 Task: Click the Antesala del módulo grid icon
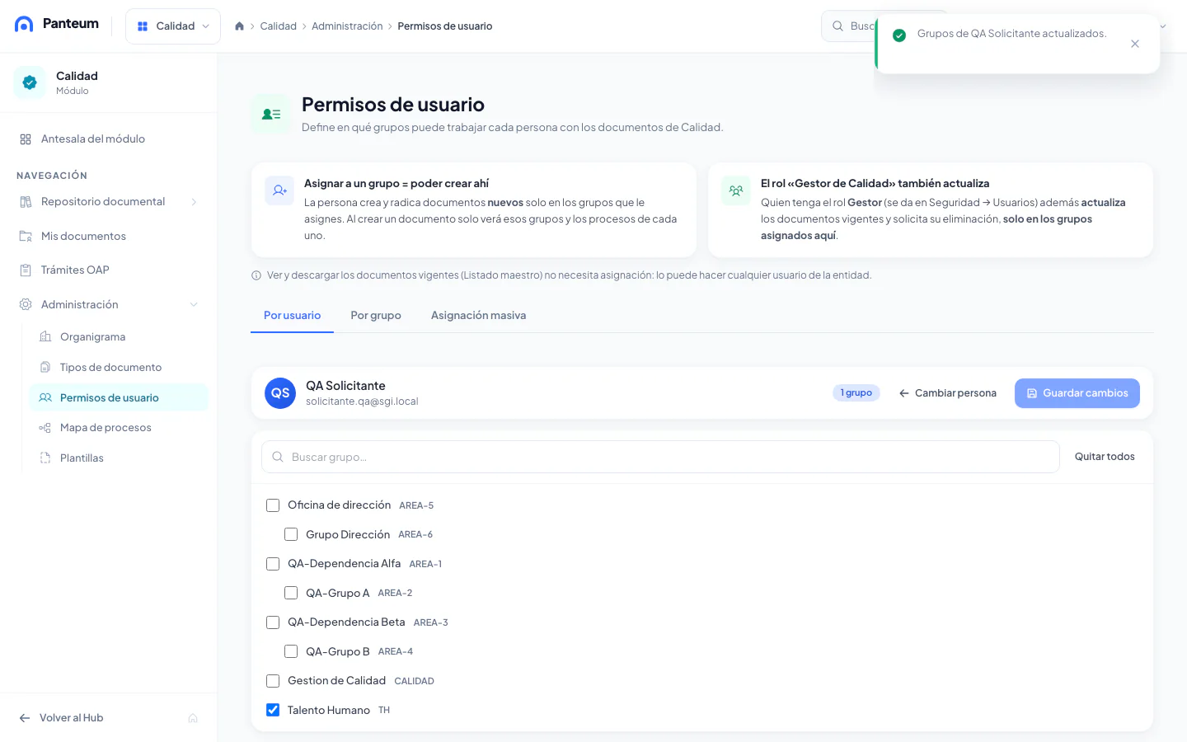tap(26, 139)
